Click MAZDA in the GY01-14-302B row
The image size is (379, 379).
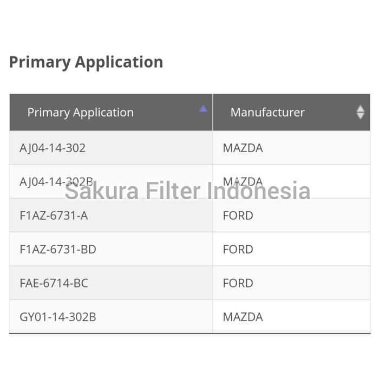(243, 317)
